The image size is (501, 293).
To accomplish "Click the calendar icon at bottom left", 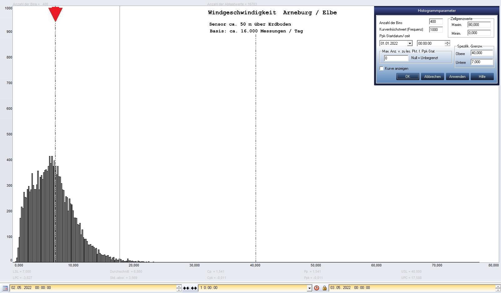I will click(5, 288).
